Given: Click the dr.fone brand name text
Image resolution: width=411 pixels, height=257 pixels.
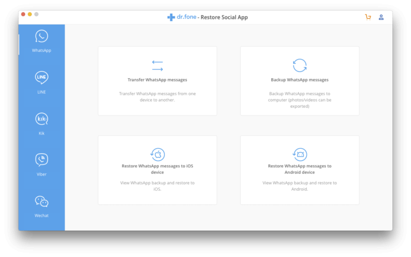Looking at the screenshot, I should (186, 17).
